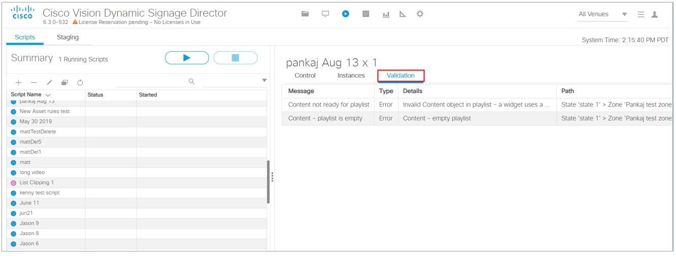Refresh the script list

coord(80,83)
